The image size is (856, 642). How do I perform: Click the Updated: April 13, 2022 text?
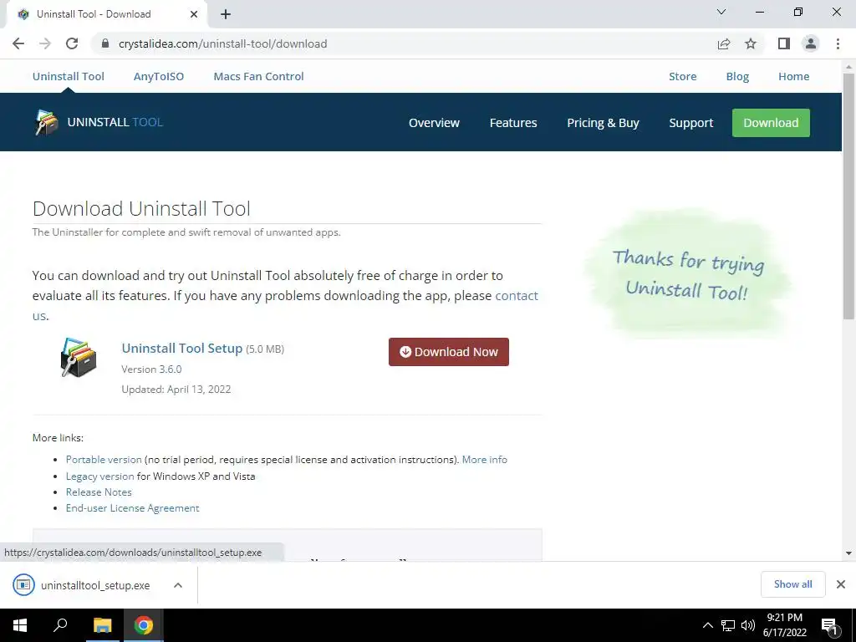coord(176,390)
